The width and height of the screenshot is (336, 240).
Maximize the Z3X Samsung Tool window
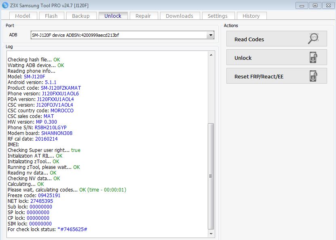coord(315,6)
